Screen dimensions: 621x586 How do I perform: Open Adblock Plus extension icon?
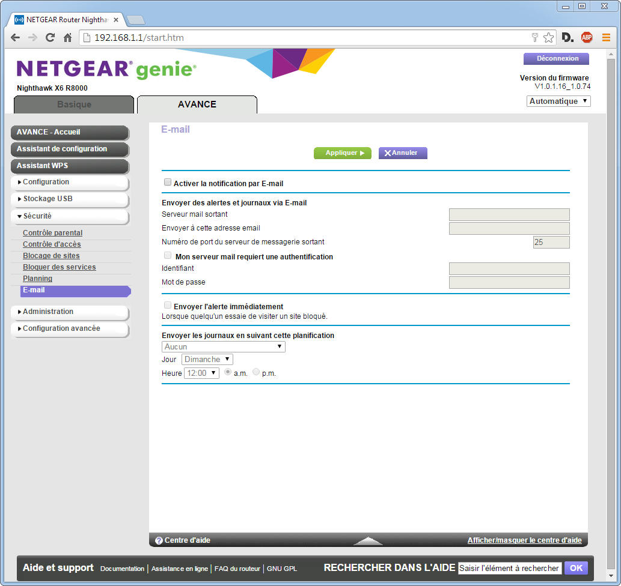coord(587,38)
